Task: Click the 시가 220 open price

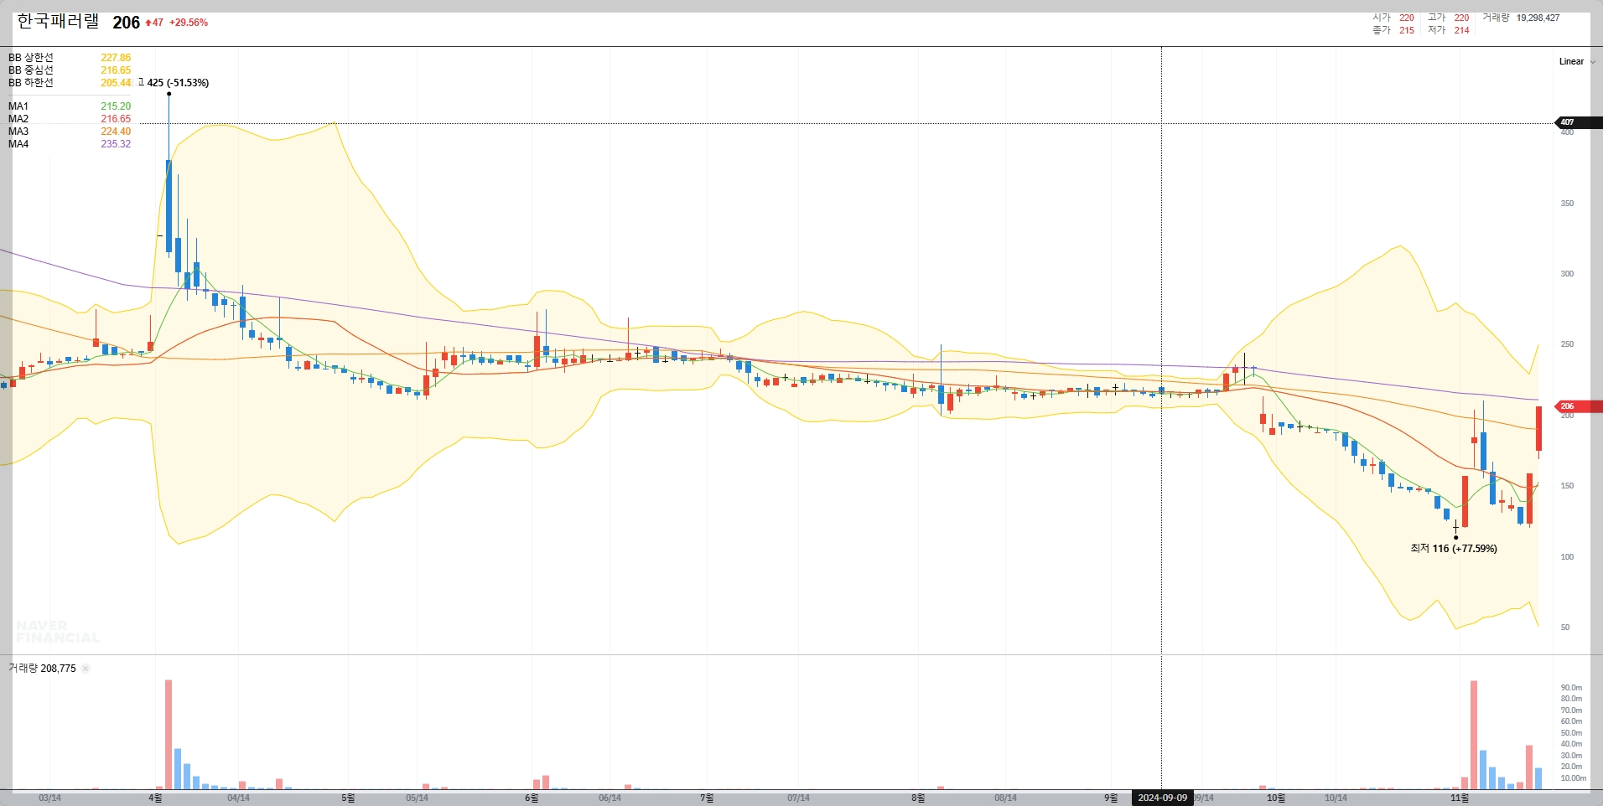Action: pyautogui.click(x=1393, y=18)
